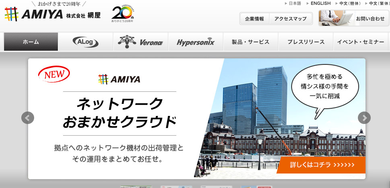Show previous slide with left arrow
The width and height of the screenshot is (390, 188).
click(x=28, y=118)
